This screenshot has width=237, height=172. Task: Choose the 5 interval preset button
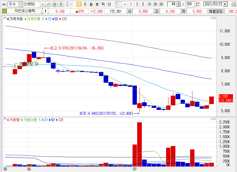click(143, 4)
